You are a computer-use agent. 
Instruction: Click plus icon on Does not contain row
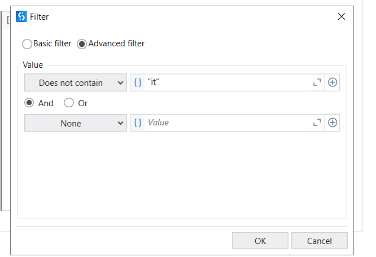333,82
